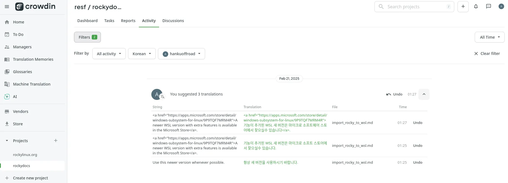Undo the 'Use this newer version' translation

tap(418, 163)
